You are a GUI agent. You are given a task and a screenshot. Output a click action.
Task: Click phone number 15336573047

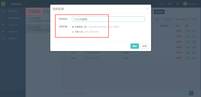pos(92,58)
